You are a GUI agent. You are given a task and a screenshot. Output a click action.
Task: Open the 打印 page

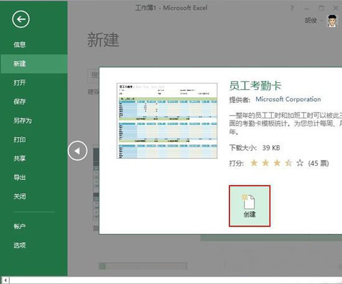point(20,140)
